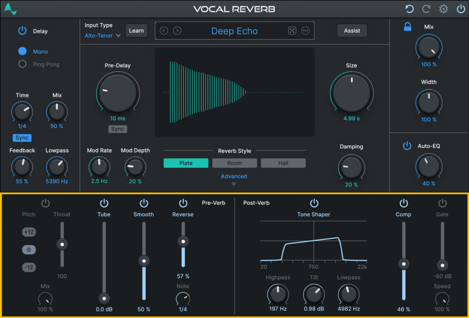Click the Pre-Delay knob

point(118,92)
